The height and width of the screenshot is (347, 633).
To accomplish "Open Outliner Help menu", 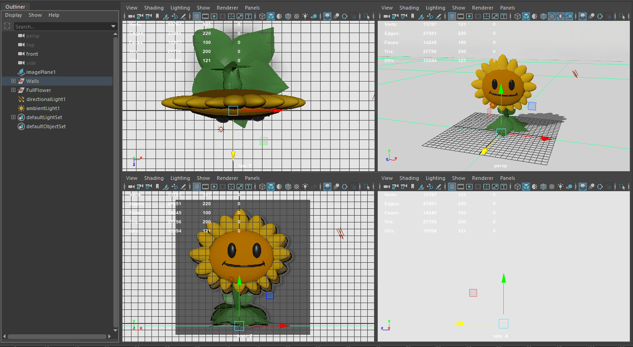I will 54,15.
